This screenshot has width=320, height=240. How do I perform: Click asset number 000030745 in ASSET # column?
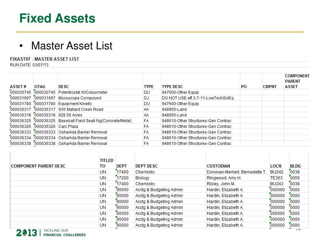[x=20, y=92]
